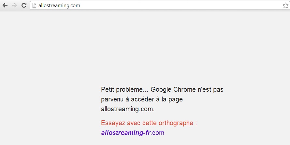Click the forward navigation arrow
This screenshot has width=290, height=145.
coord(14,6)
